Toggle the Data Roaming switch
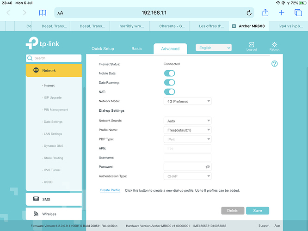Image resolution: width=308 pixels, height=231 pixels. (x=170, y=82)
